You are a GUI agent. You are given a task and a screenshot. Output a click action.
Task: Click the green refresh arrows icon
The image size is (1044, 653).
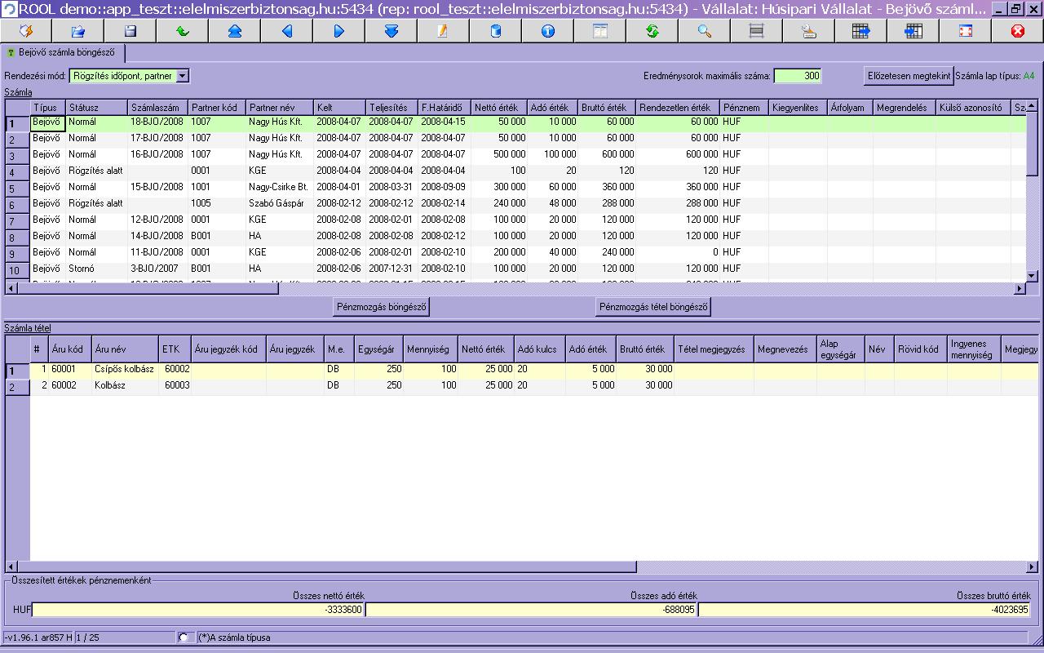click(652, 31)
